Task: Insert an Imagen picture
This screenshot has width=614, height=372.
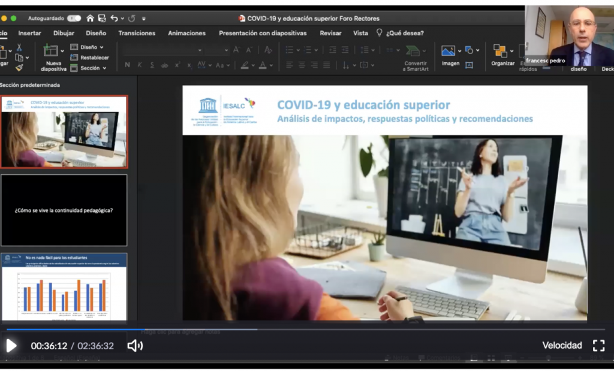Action: point(450,56)
